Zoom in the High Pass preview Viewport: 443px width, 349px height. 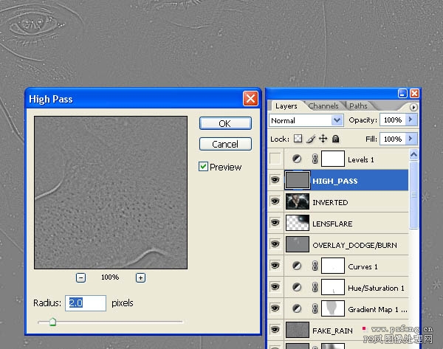click(140, 277)
